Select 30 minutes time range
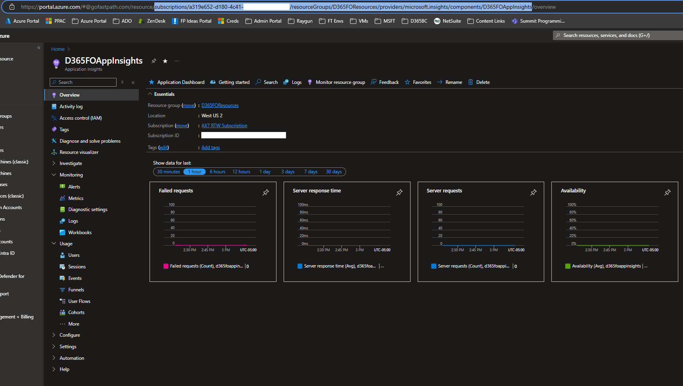 click(168, 172)
